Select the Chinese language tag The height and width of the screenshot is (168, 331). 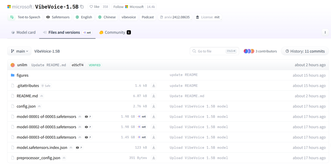(107, 17)
